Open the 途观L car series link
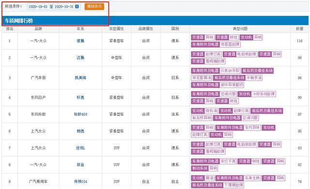The image size is (310, 189). click(80, 148)
